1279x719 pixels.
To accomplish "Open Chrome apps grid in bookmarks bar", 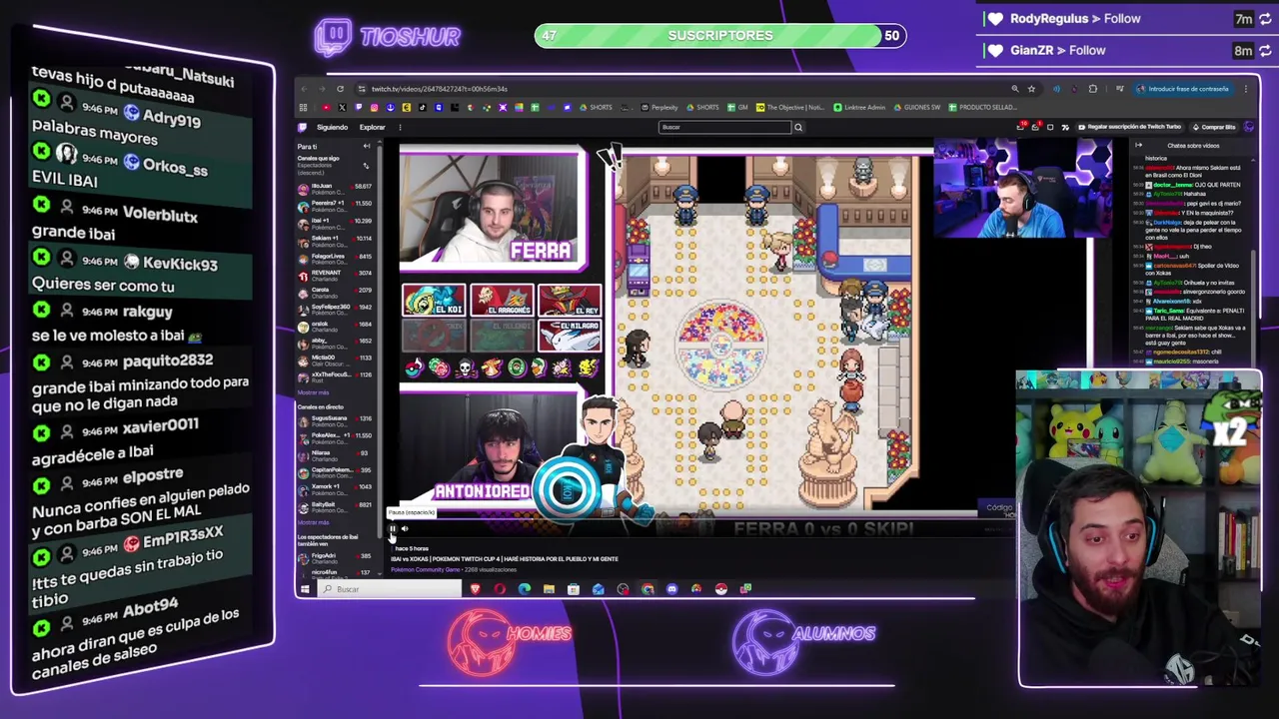I will [x=304, y=107].
